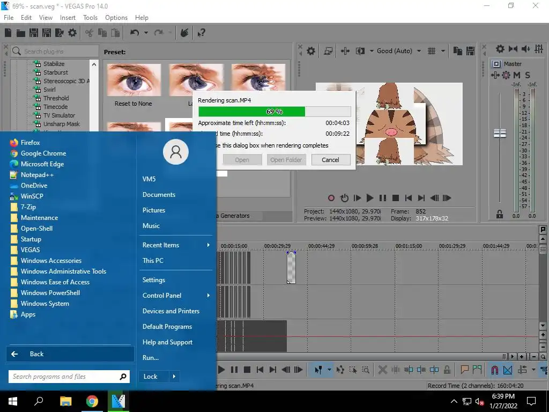Screen dimensions: 549x412
Task: Open the File menu
Action: 9,18
